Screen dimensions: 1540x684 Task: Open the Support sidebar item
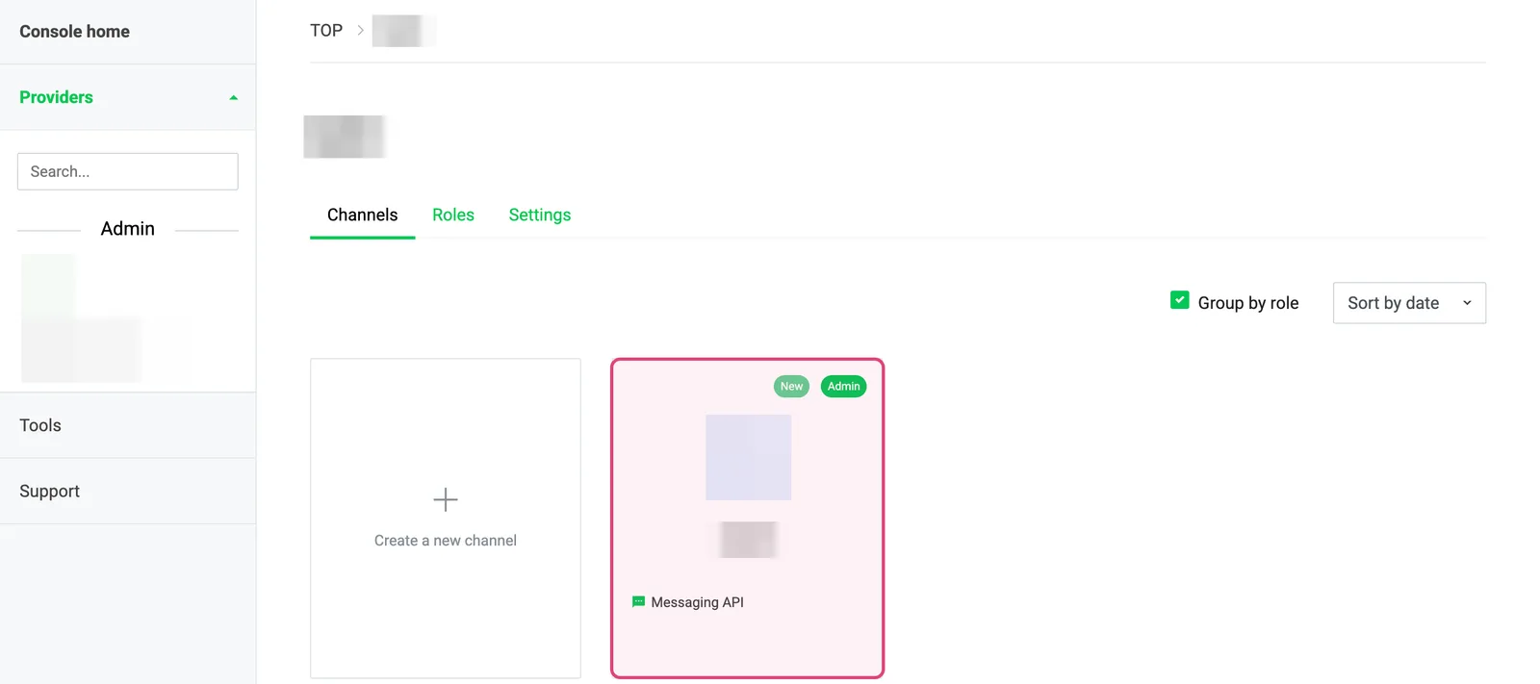(x=49, y=491)
